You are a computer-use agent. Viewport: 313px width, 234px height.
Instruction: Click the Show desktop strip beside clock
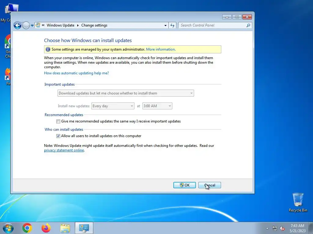pyautogui.click(x=311, y=228)
